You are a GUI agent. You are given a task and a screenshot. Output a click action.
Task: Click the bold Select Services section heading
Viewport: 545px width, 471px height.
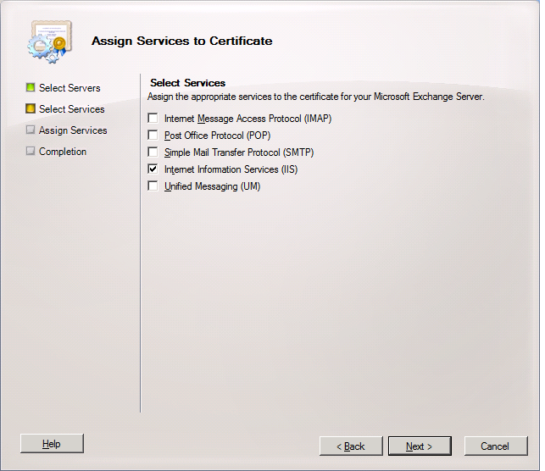point(187,83)
